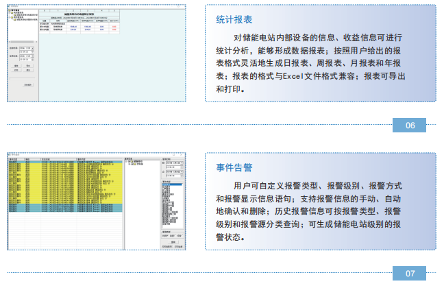Toggle first checkbox in event window device tree
This screenshot has height=286, width=444.
coord(129,162)
